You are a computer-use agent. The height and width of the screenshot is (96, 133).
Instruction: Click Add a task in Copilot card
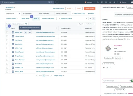coord(108,58)
